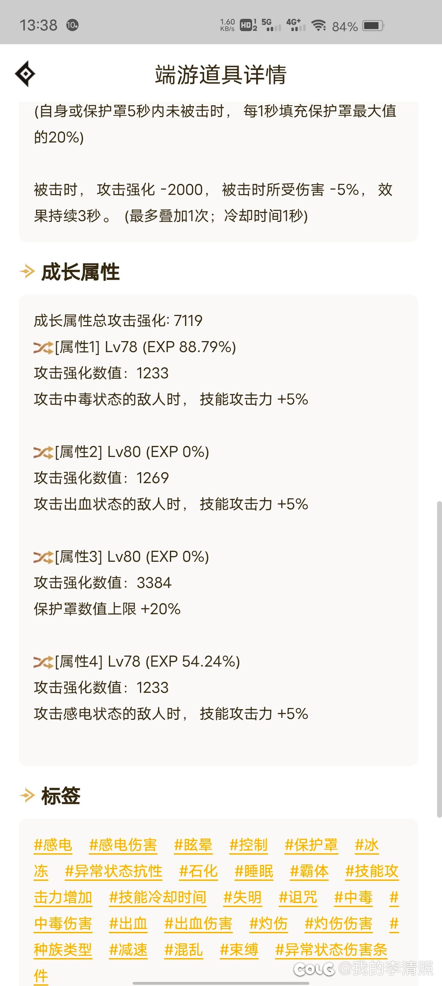The image size is (442, 986).
Task: Open the #保护罩 tag
Action: tap(311, 845)
